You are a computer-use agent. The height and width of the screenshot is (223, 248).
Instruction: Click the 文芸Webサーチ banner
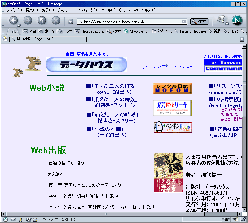(172, 108)
